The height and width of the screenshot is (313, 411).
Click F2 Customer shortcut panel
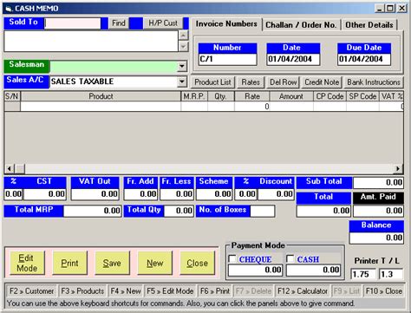pyautogui.click(x=31, y=291)
